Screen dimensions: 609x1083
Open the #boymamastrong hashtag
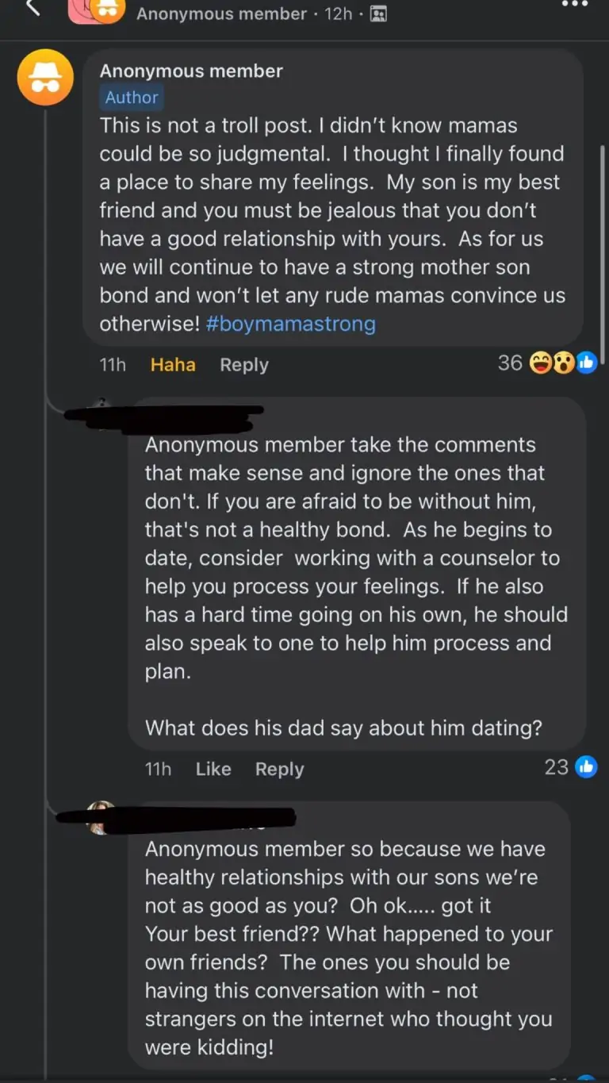(x=290, y=324)
